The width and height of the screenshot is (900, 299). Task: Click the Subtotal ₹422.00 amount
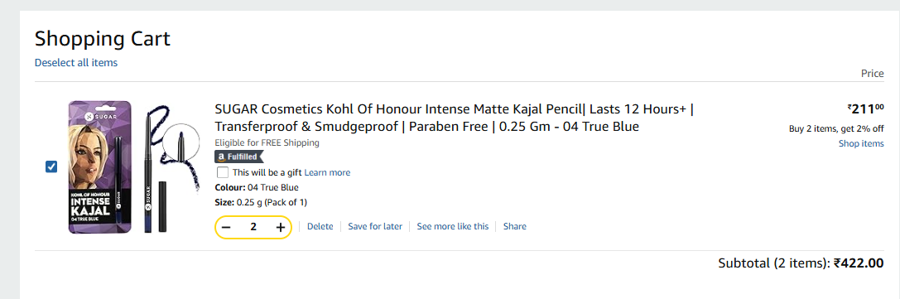click(x=859, y=263)
